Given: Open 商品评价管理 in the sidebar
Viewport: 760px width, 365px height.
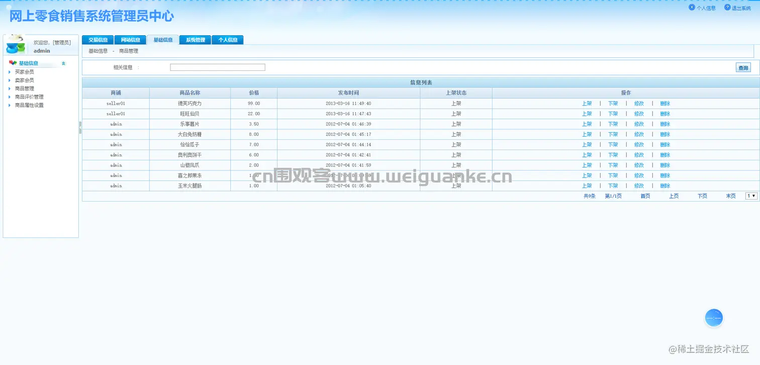Looking at the screenshot, I should point(29,97).
